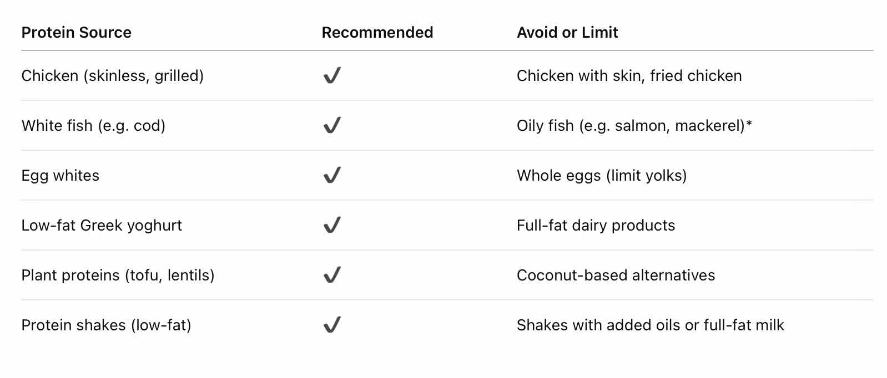Click the Oily fish (salmon, mackerel) entry
887x378 pixels.
coord(634,126)
